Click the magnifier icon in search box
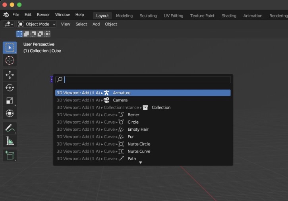Viewport: 288px width, 201px height. pyautogui.click(x=60, y=80)
